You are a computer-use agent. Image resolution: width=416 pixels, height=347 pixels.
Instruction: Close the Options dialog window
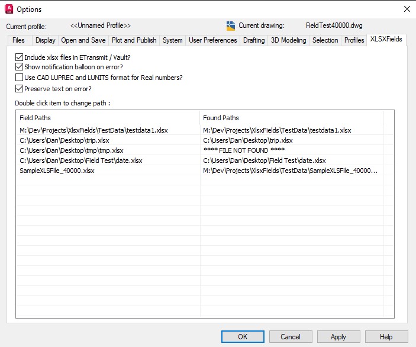coord(407,9)
